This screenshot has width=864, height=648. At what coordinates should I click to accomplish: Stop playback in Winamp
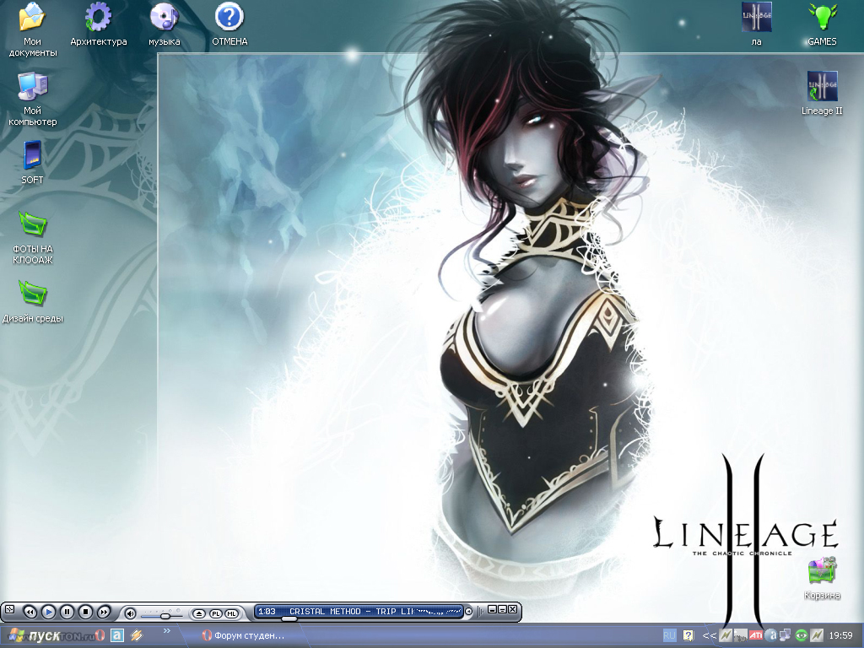(x=85, y=613)
